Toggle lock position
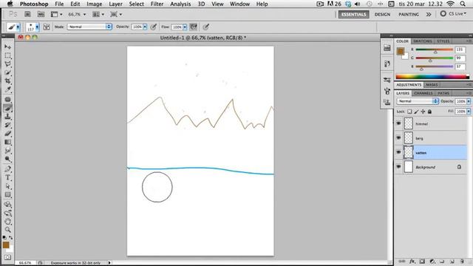Screen dimensions: 473x266 [x=423, y=112]
